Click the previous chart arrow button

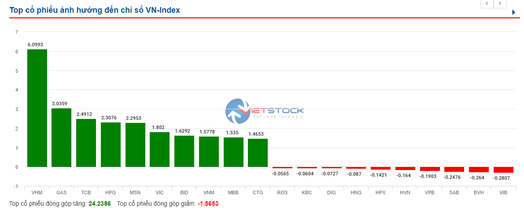(487, 4)
